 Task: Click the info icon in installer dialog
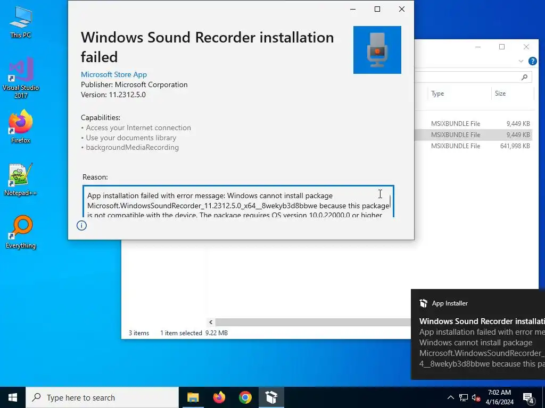(x=81, y=225)
